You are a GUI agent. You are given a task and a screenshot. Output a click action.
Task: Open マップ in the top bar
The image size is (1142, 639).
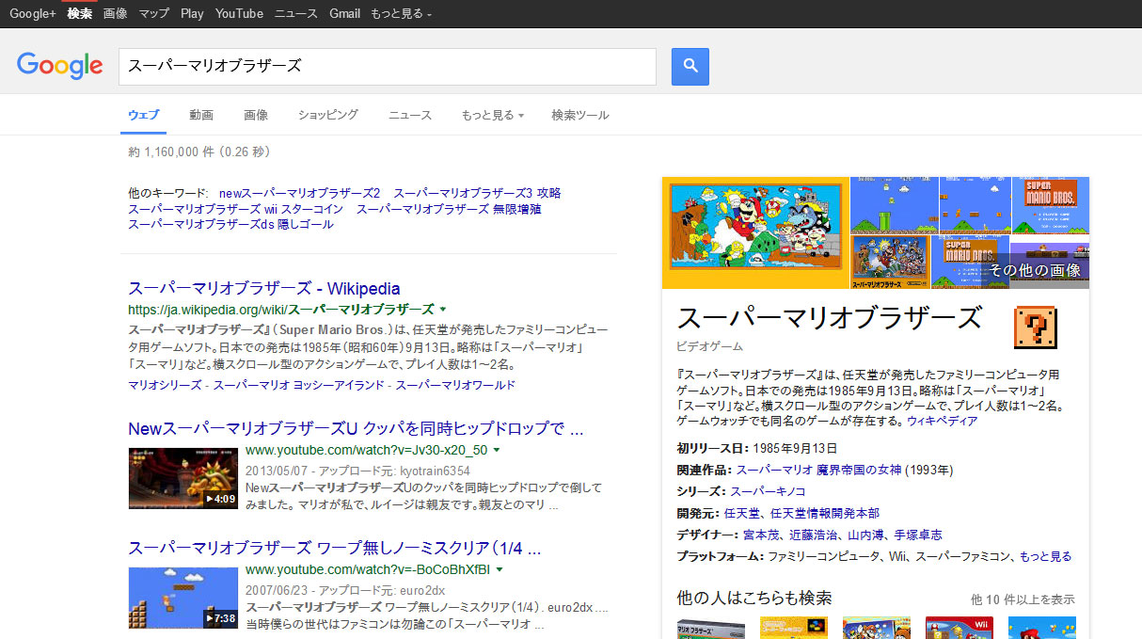pyautogui.click(x=153, y=13)
